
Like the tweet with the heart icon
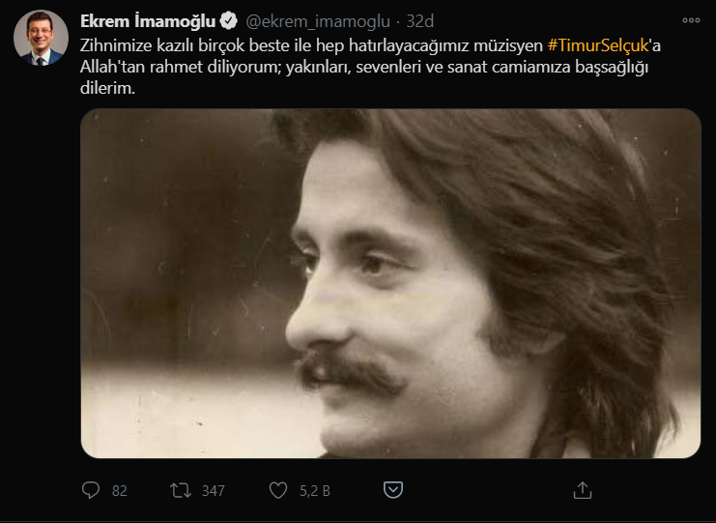click(x=278, y=490)
